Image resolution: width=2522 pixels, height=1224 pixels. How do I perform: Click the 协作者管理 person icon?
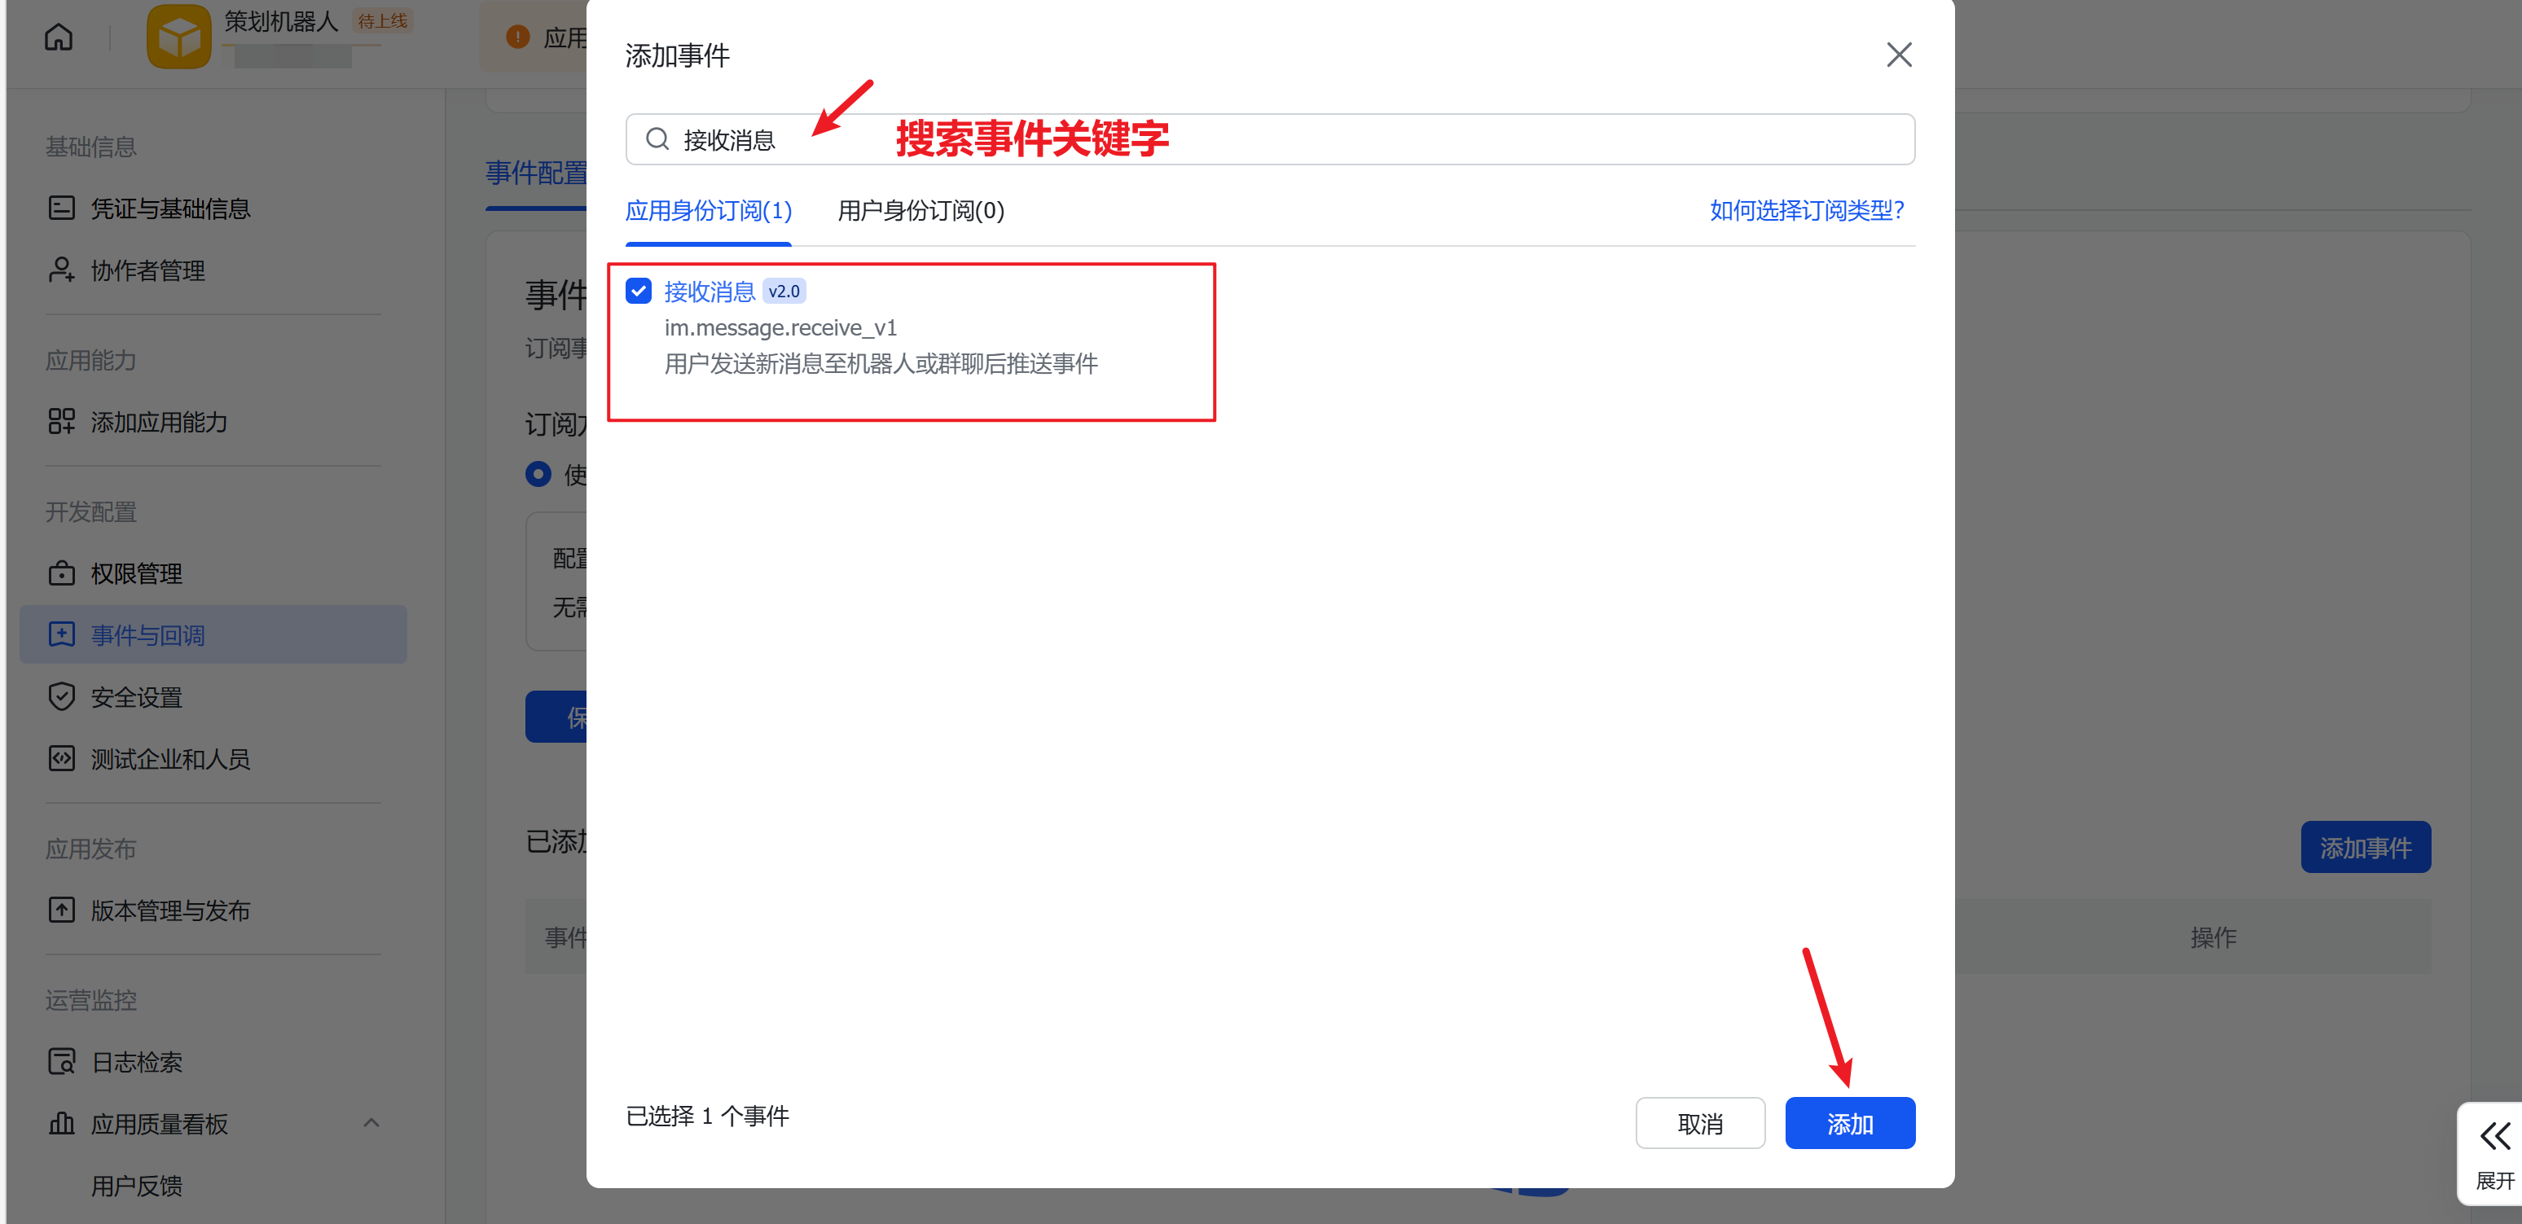[x=62, y=270]
